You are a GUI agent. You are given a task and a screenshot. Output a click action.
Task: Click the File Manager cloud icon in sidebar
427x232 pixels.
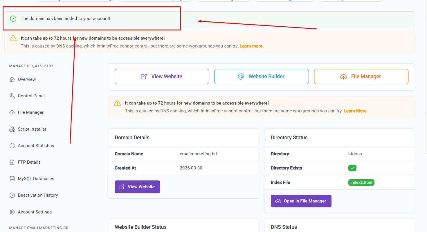click(12, 112)
